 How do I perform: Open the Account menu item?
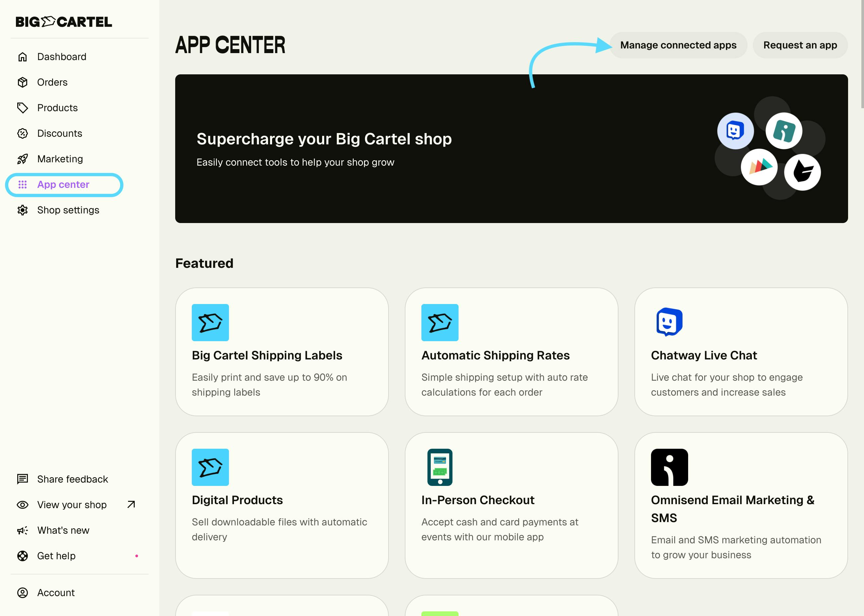point(56,593)
